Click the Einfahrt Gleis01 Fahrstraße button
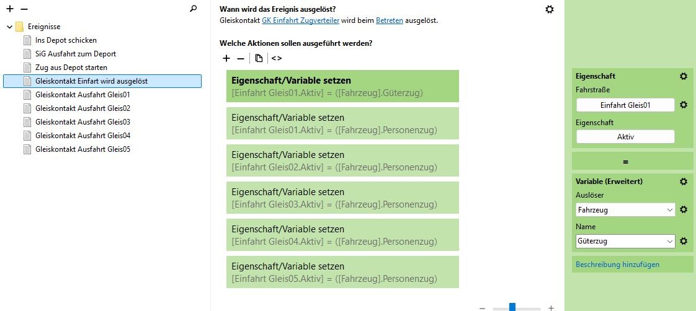Viewport: 696px width, 311px height. 625,105
